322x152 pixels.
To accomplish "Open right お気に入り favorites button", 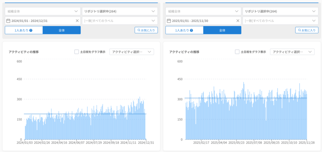I will pos(307,30).
